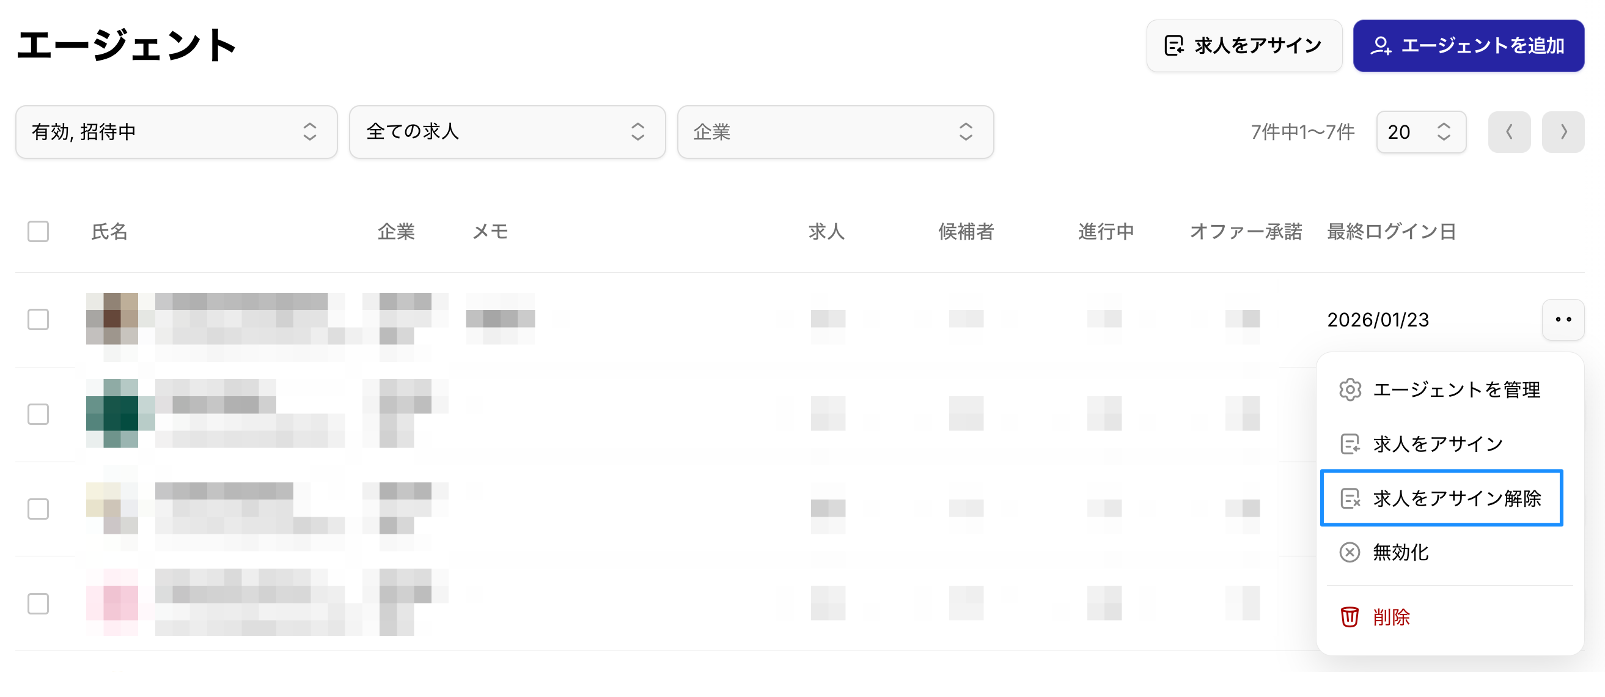
Task: Click the gear icon beside エージェントを管理
Action: tap(1350, 389)
